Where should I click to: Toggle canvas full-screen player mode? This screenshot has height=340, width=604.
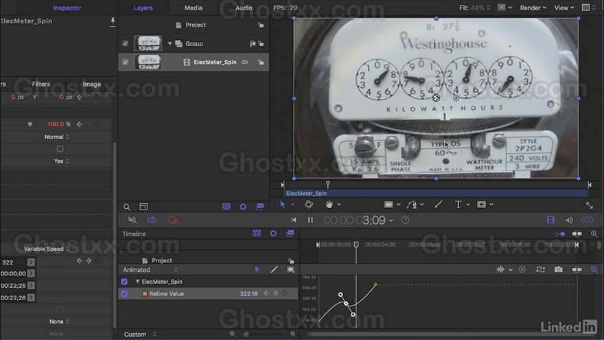[x=590, y=205]
